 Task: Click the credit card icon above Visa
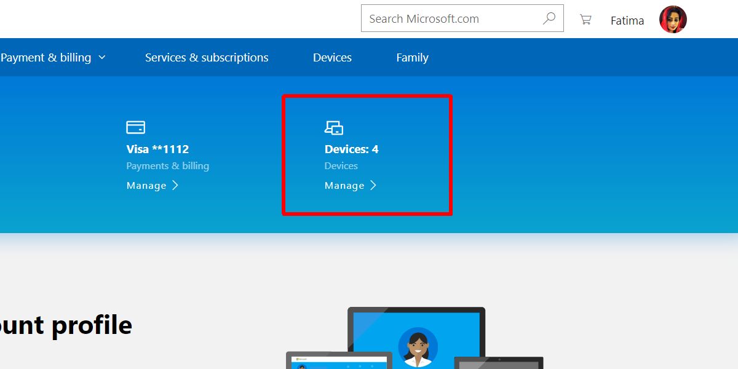point(135,127)
